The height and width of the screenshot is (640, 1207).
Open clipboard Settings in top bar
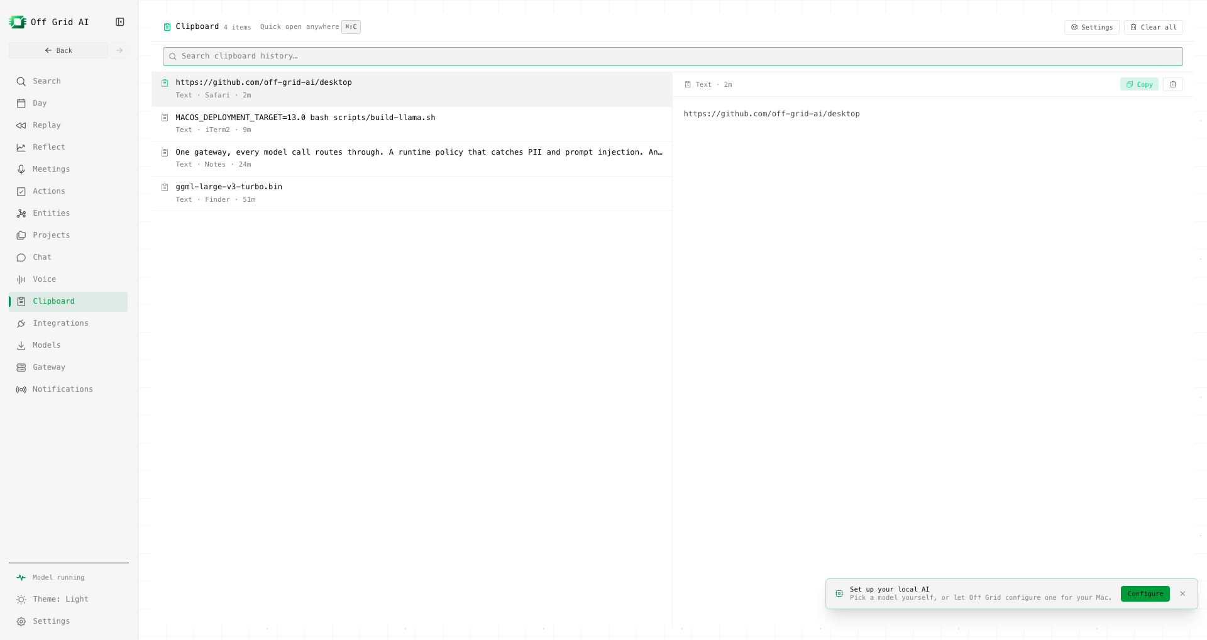point(1092,27)
